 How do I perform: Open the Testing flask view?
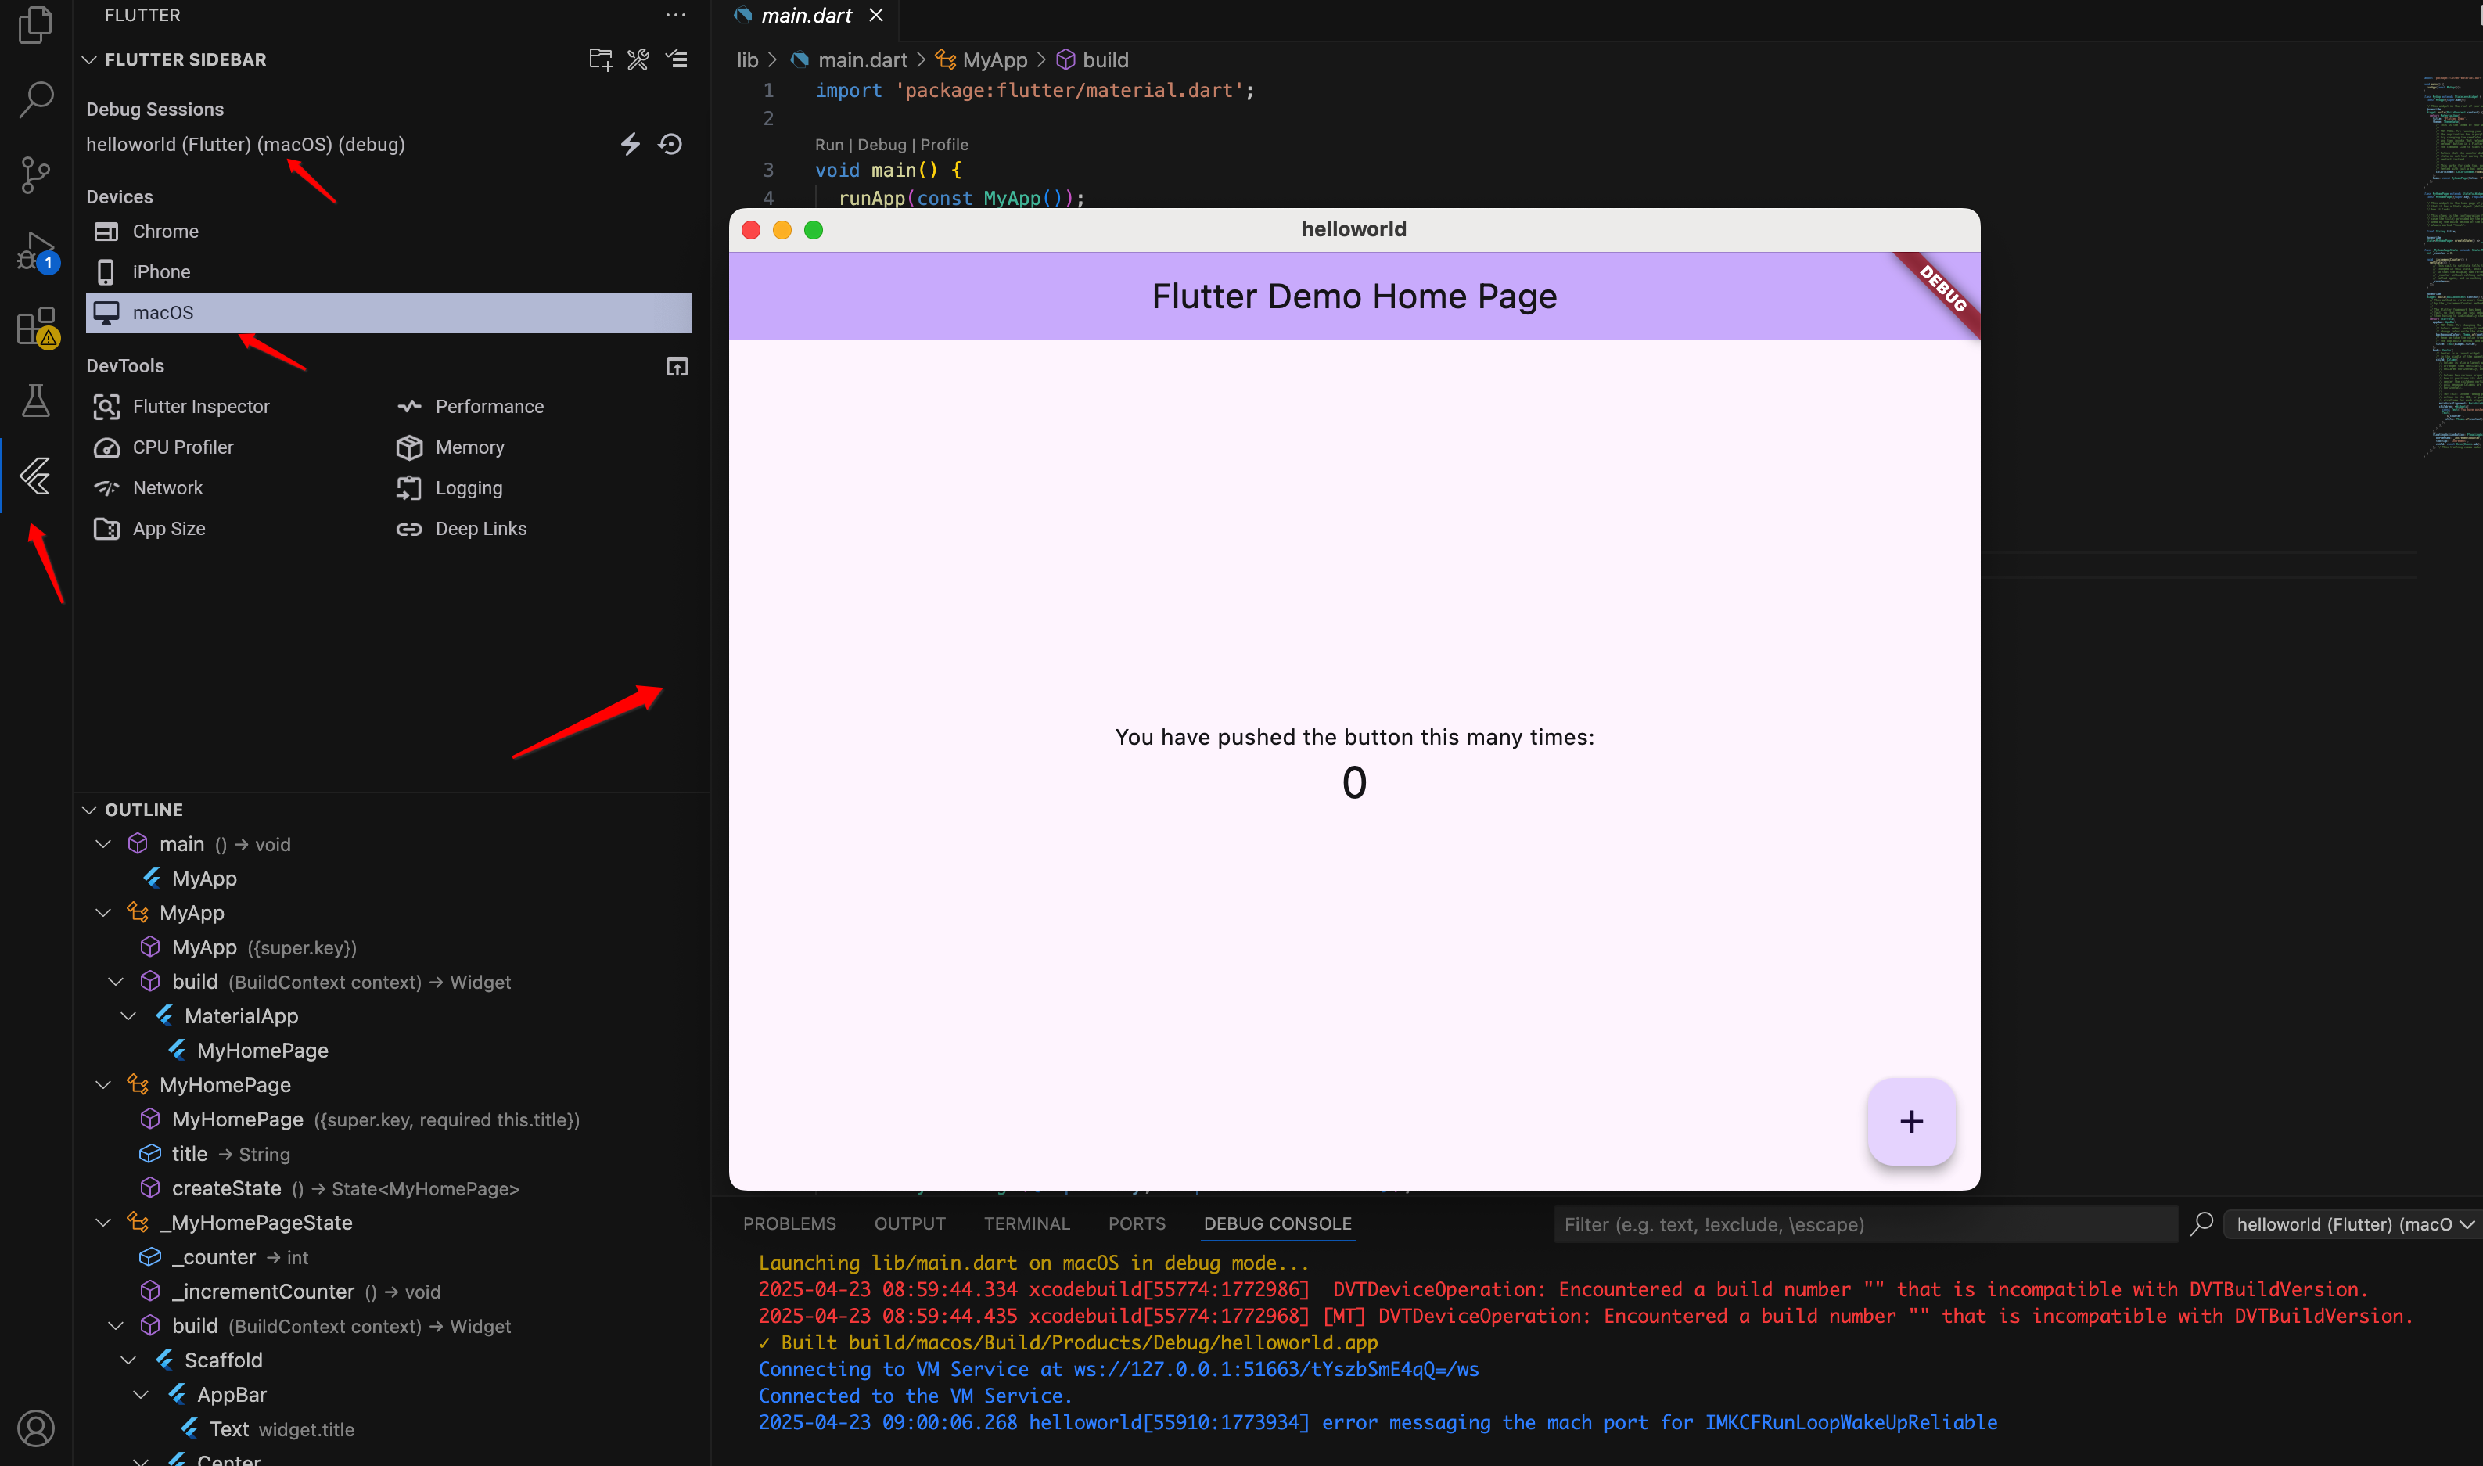[35, 400]
